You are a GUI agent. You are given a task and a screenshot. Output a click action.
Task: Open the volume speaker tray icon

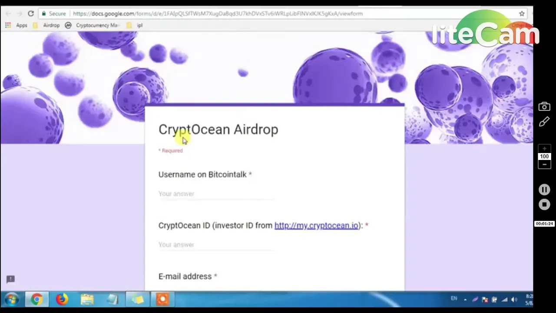514,300
